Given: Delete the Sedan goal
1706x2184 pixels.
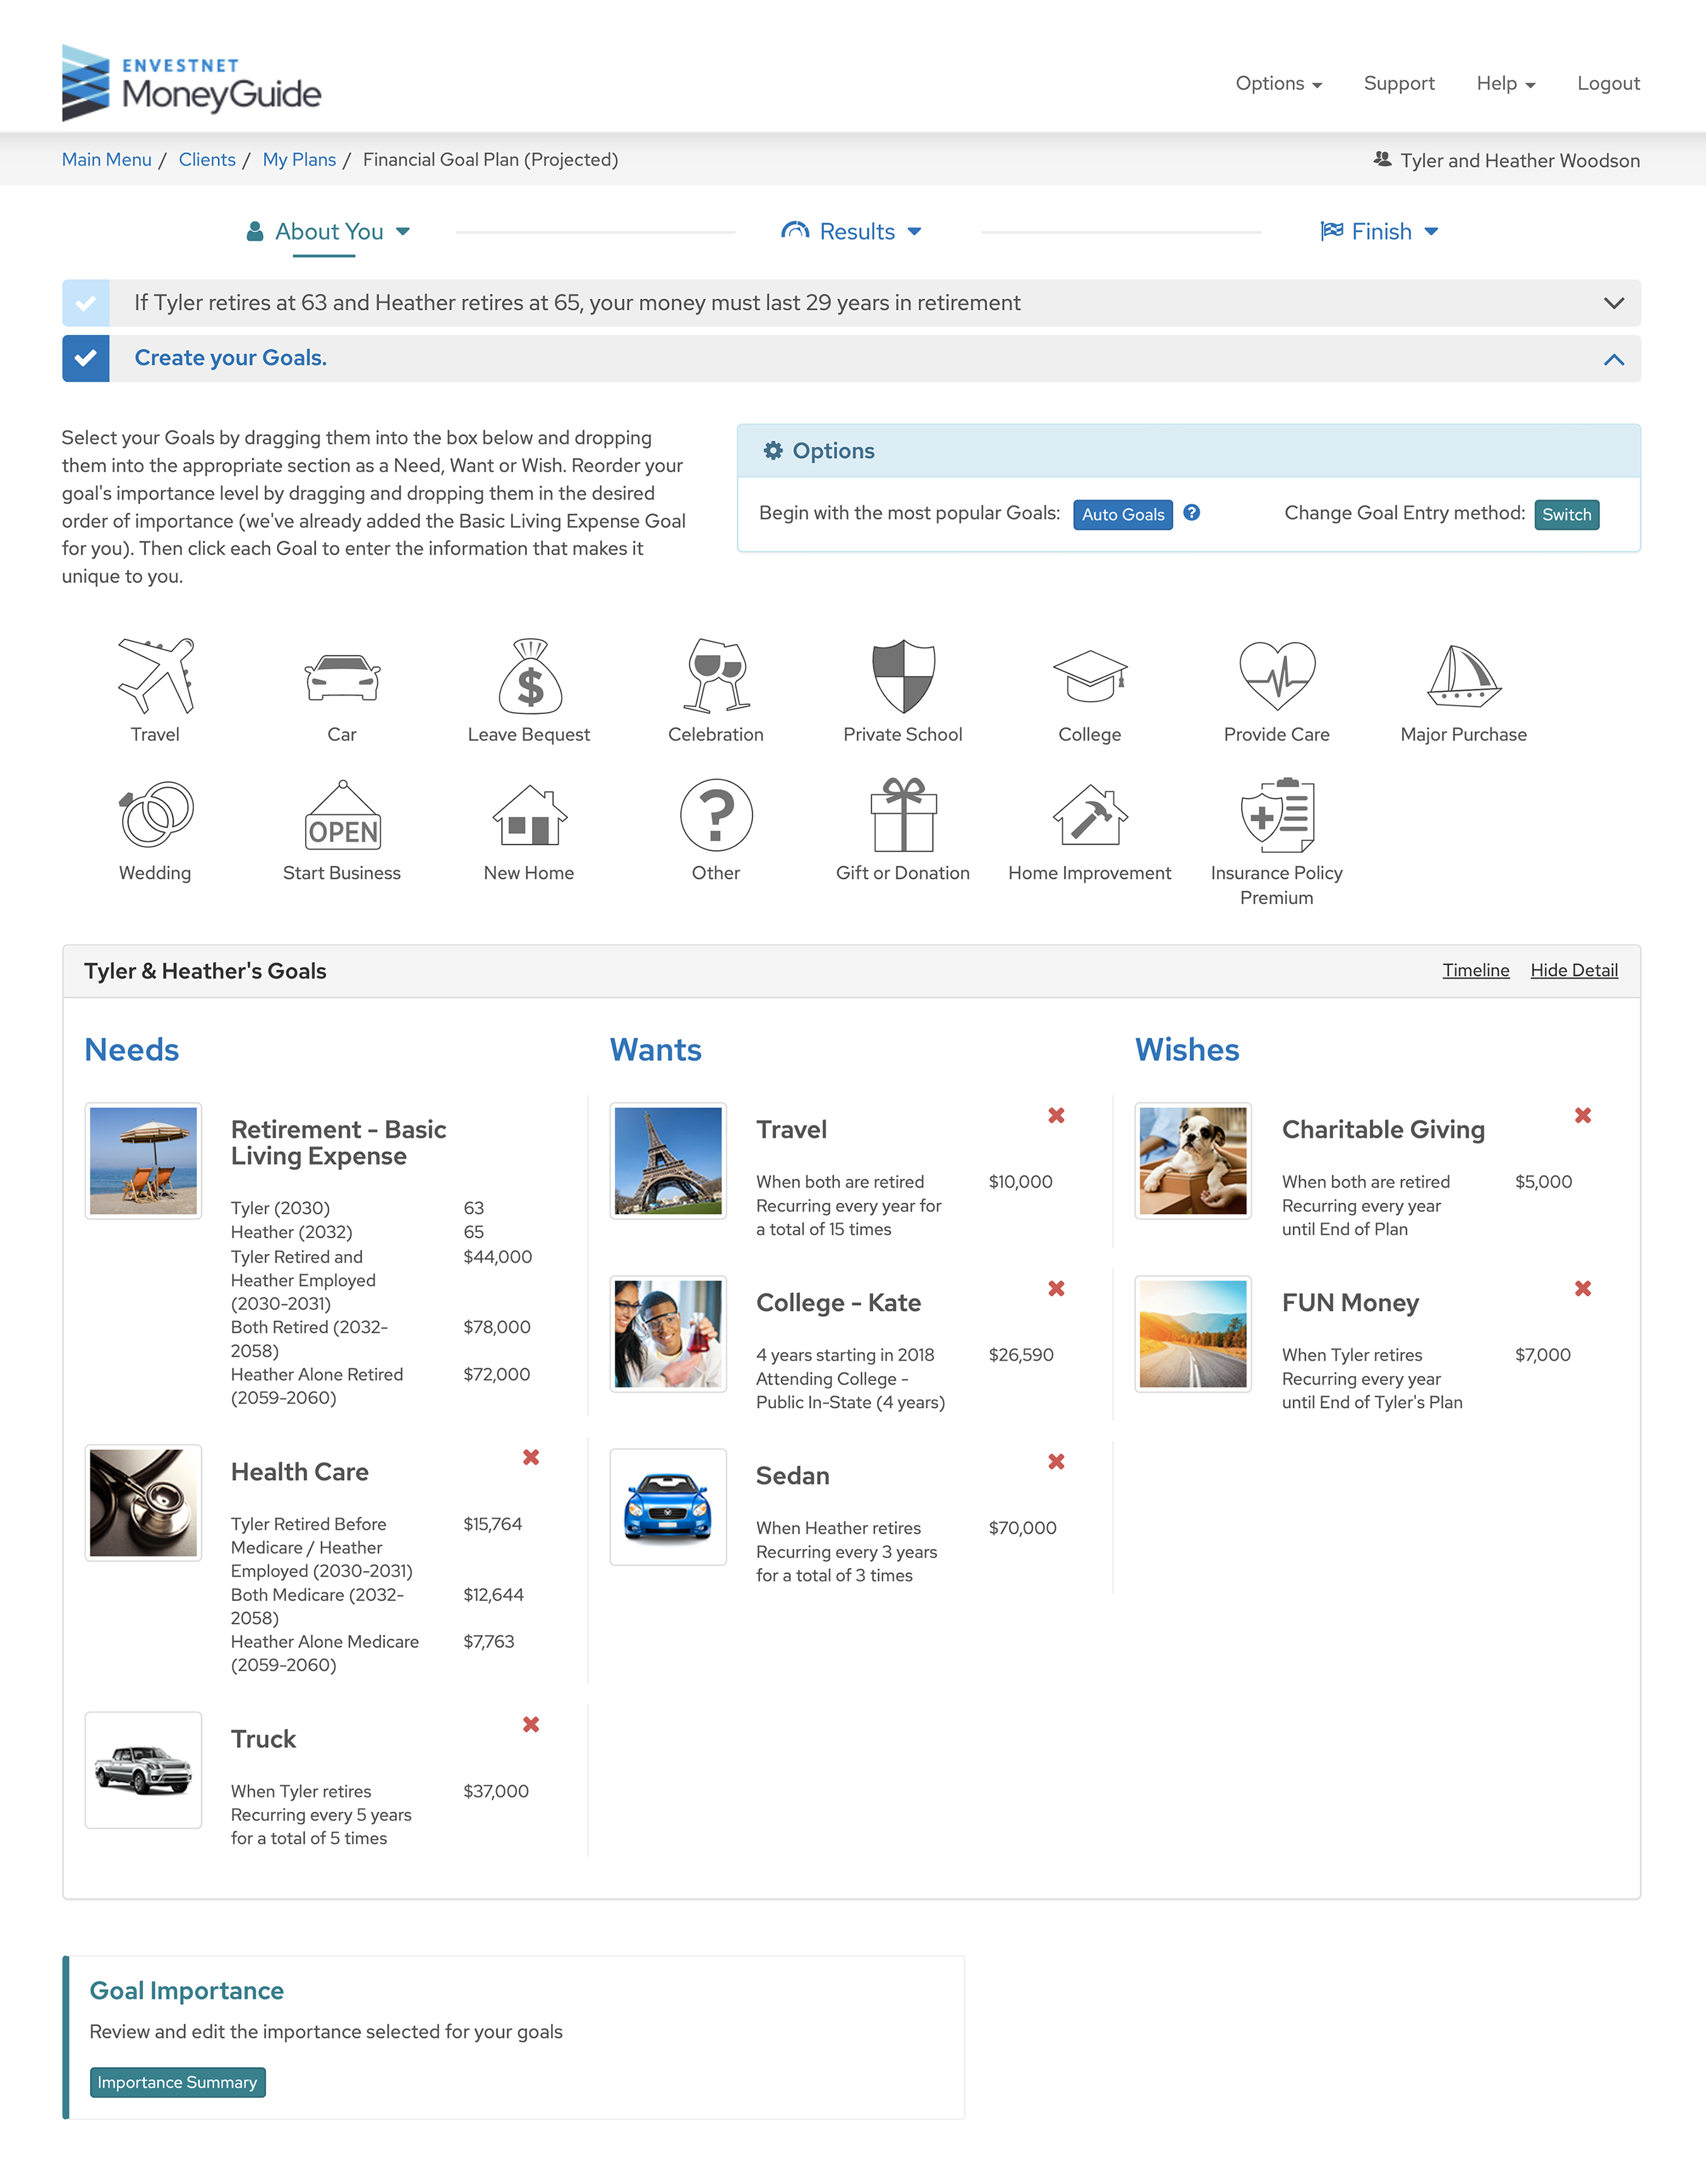Looking at the screenshot, I should pos(1056,1461).
